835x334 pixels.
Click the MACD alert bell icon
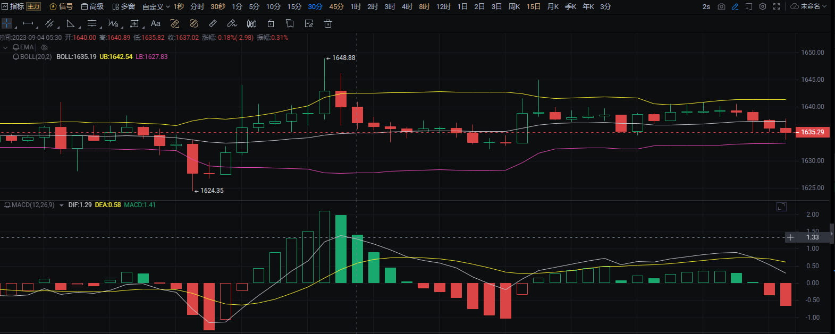[7, 205]
